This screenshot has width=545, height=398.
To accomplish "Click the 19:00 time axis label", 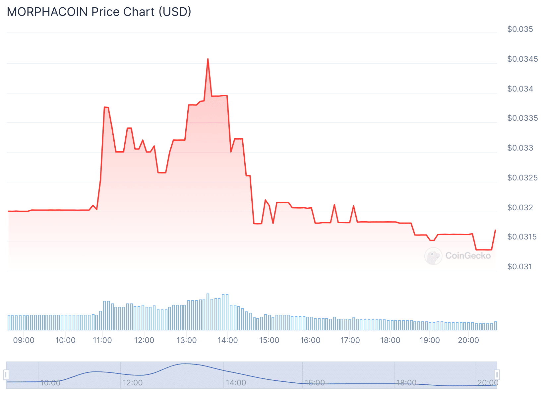I will pyautogui.click(x=430, y=340).
